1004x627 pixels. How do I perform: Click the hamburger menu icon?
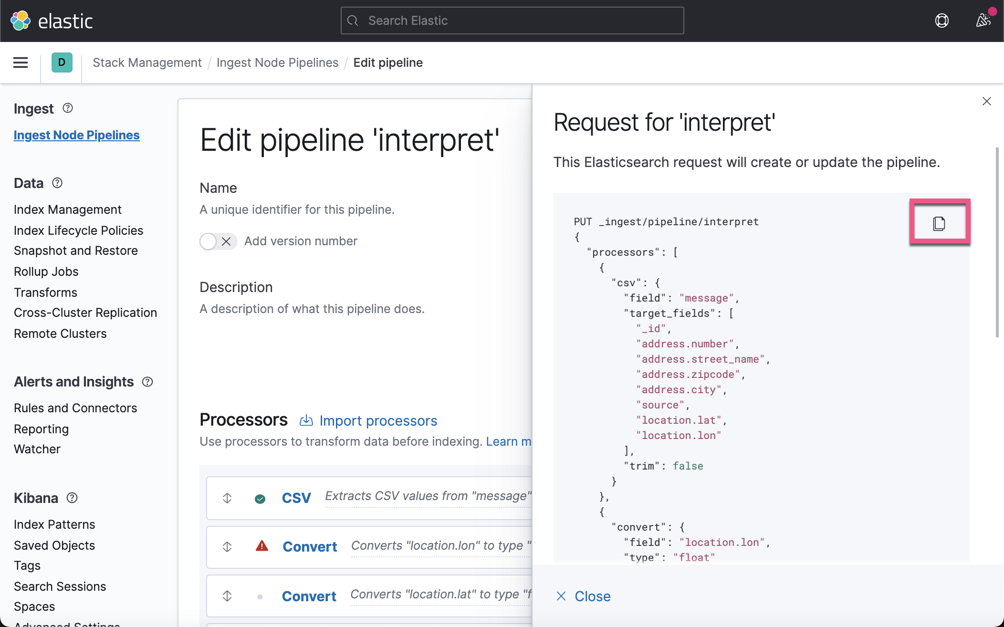(20, 62)
